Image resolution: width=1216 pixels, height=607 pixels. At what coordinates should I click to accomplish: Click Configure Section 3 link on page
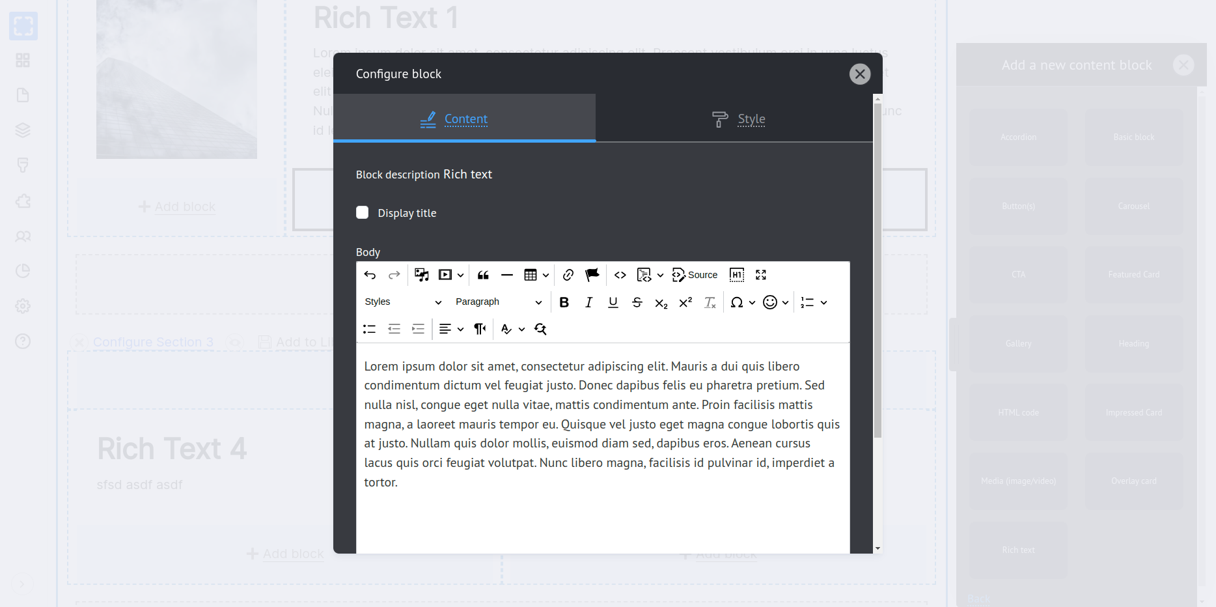click(153, 342)
